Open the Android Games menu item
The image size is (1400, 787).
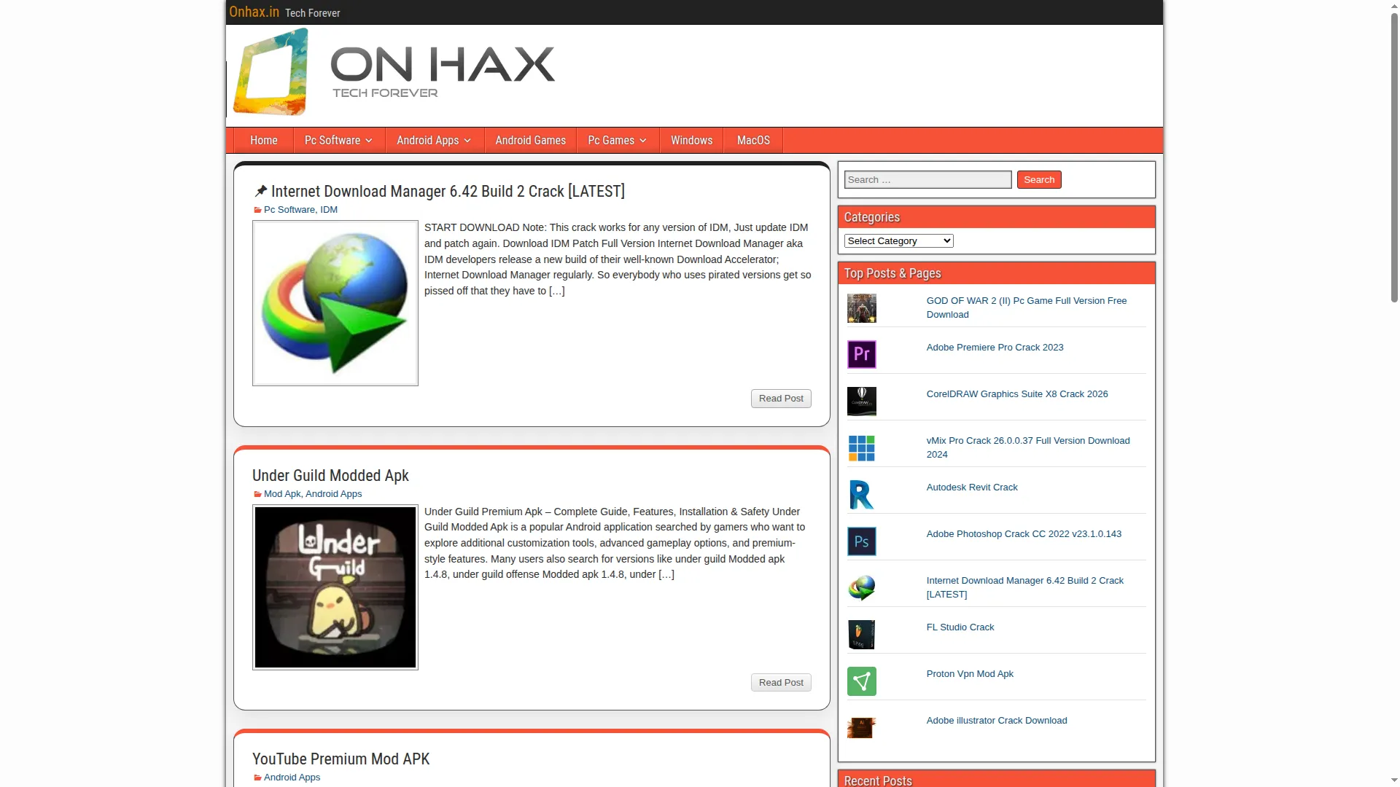click(531, 141)
